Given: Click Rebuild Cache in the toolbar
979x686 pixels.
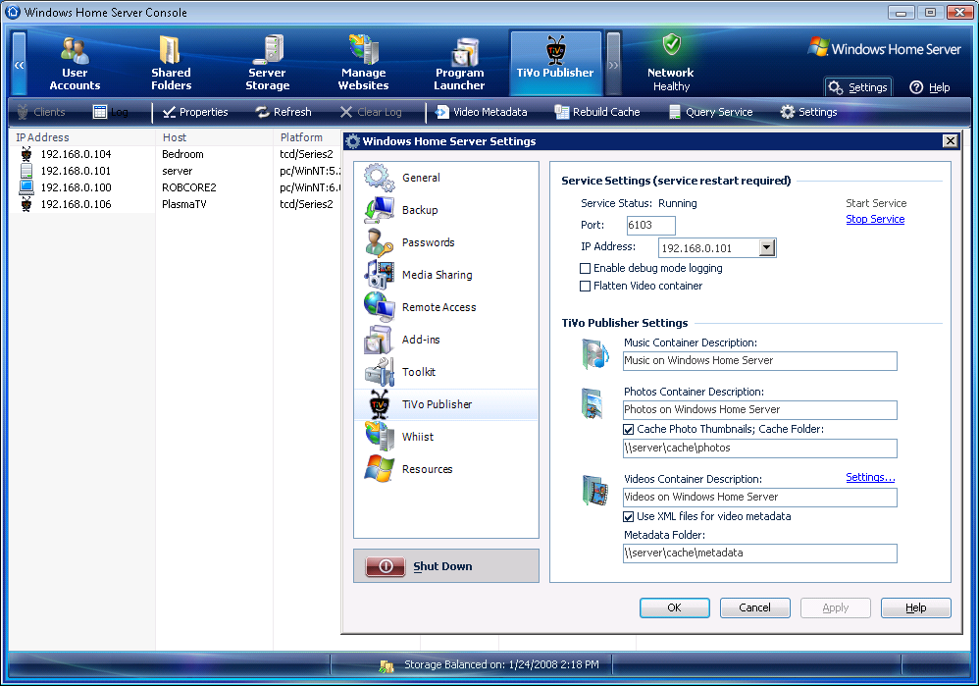Looking at the screenshot, I should [597, 112].
